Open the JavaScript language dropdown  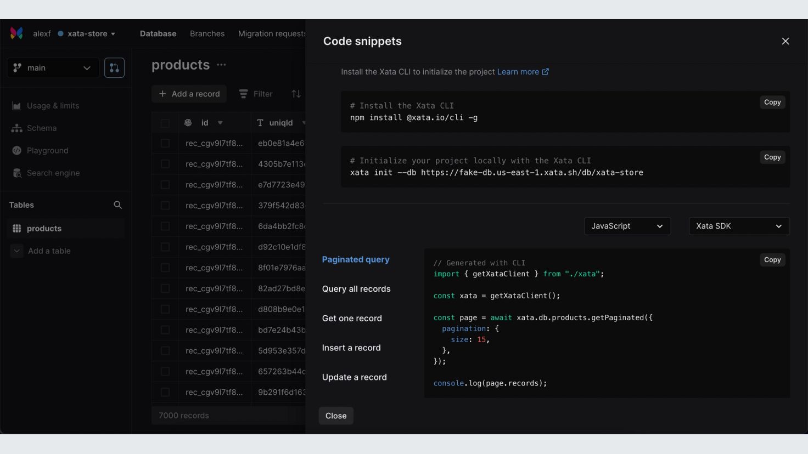627,226
